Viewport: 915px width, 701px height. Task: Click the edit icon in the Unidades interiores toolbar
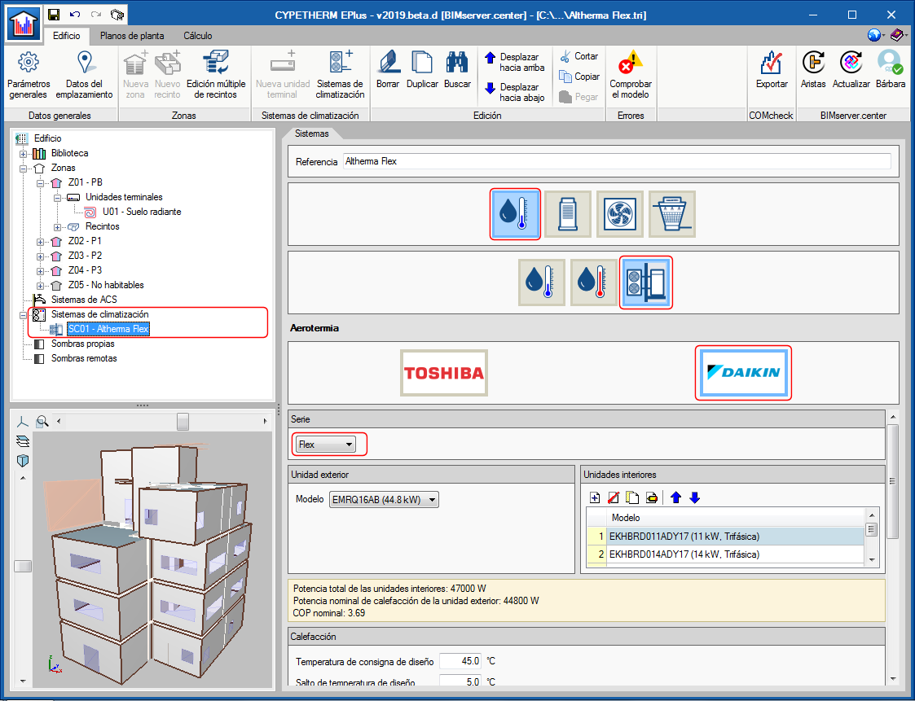tap(652, 497)
